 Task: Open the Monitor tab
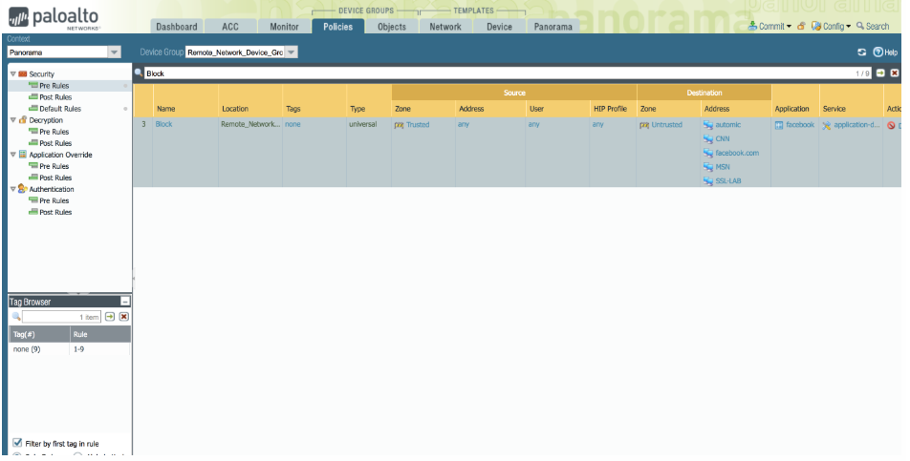(x=284, y=27)
